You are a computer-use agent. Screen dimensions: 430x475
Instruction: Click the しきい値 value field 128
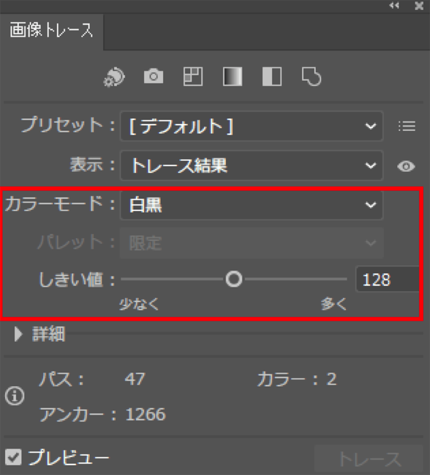click(387, 279)
